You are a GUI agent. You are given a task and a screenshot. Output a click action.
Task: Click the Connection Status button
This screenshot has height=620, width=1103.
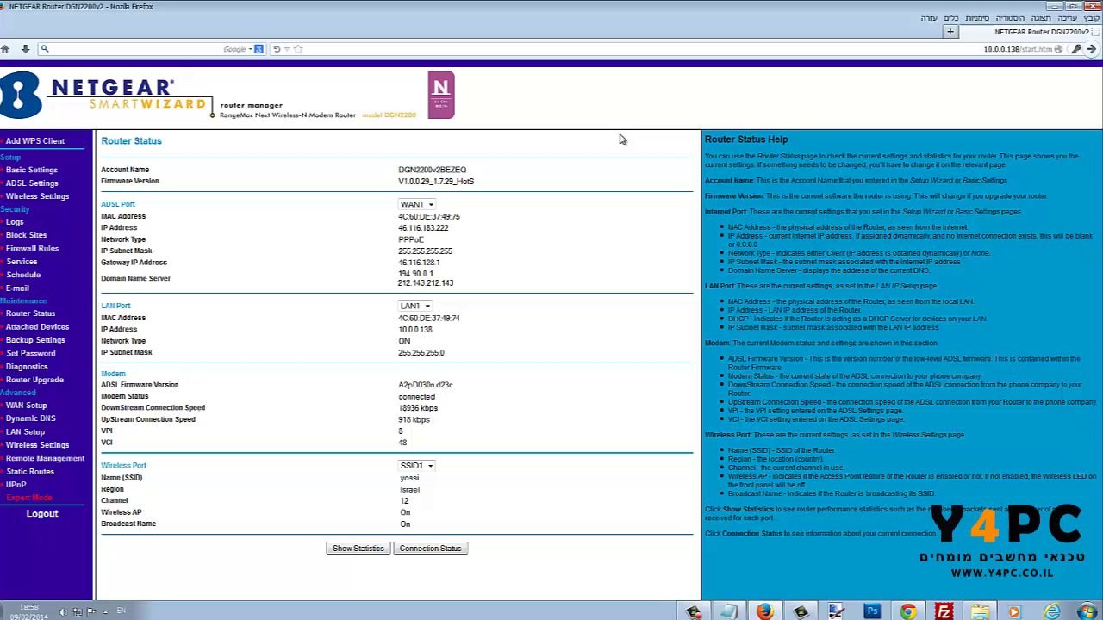click(430, 549)
